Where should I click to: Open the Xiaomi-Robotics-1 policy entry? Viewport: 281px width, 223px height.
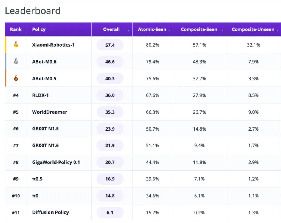[53, 45]
